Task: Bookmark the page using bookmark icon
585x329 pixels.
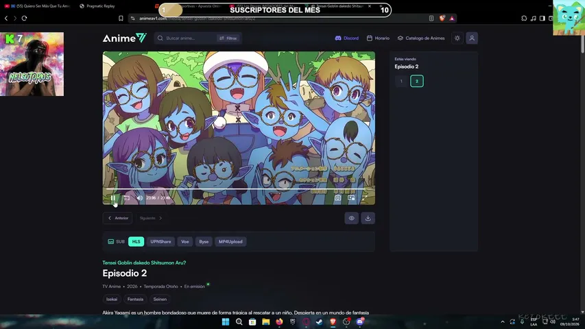Action: pos(121,18)
